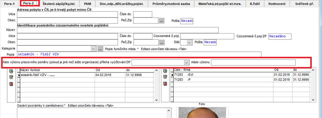Click Obec field in Adresa pobytu section
The width and height of the screenshot is (322, 118).
point(67,21)
